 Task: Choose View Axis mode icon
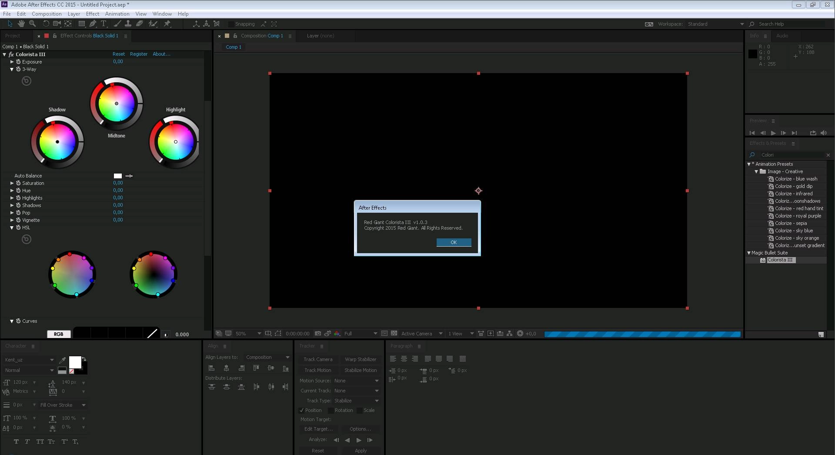coord(217,24)
